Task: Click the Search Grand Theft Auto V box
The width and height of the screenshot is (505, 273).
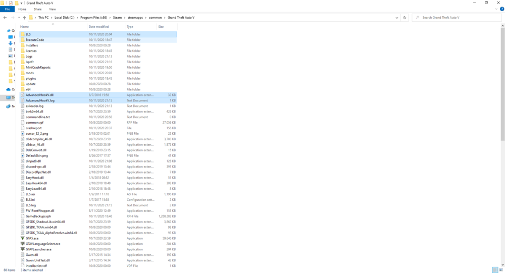Action: pos(457,18)
